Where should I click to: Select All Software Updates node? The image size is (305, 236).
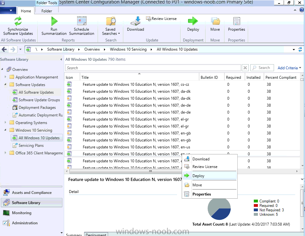pyautogui.click(x=36, y=92)
